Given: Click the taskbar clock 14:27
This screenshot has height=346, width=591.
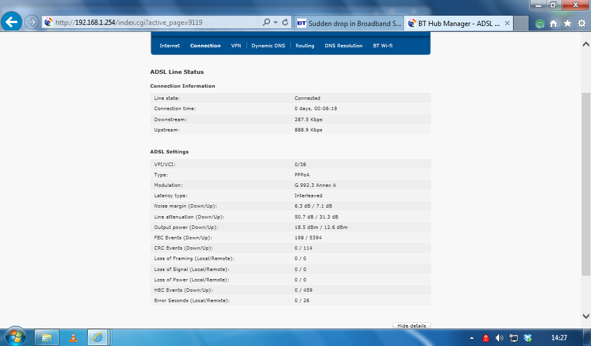Looking at the screenshot, I should (559, 338).
